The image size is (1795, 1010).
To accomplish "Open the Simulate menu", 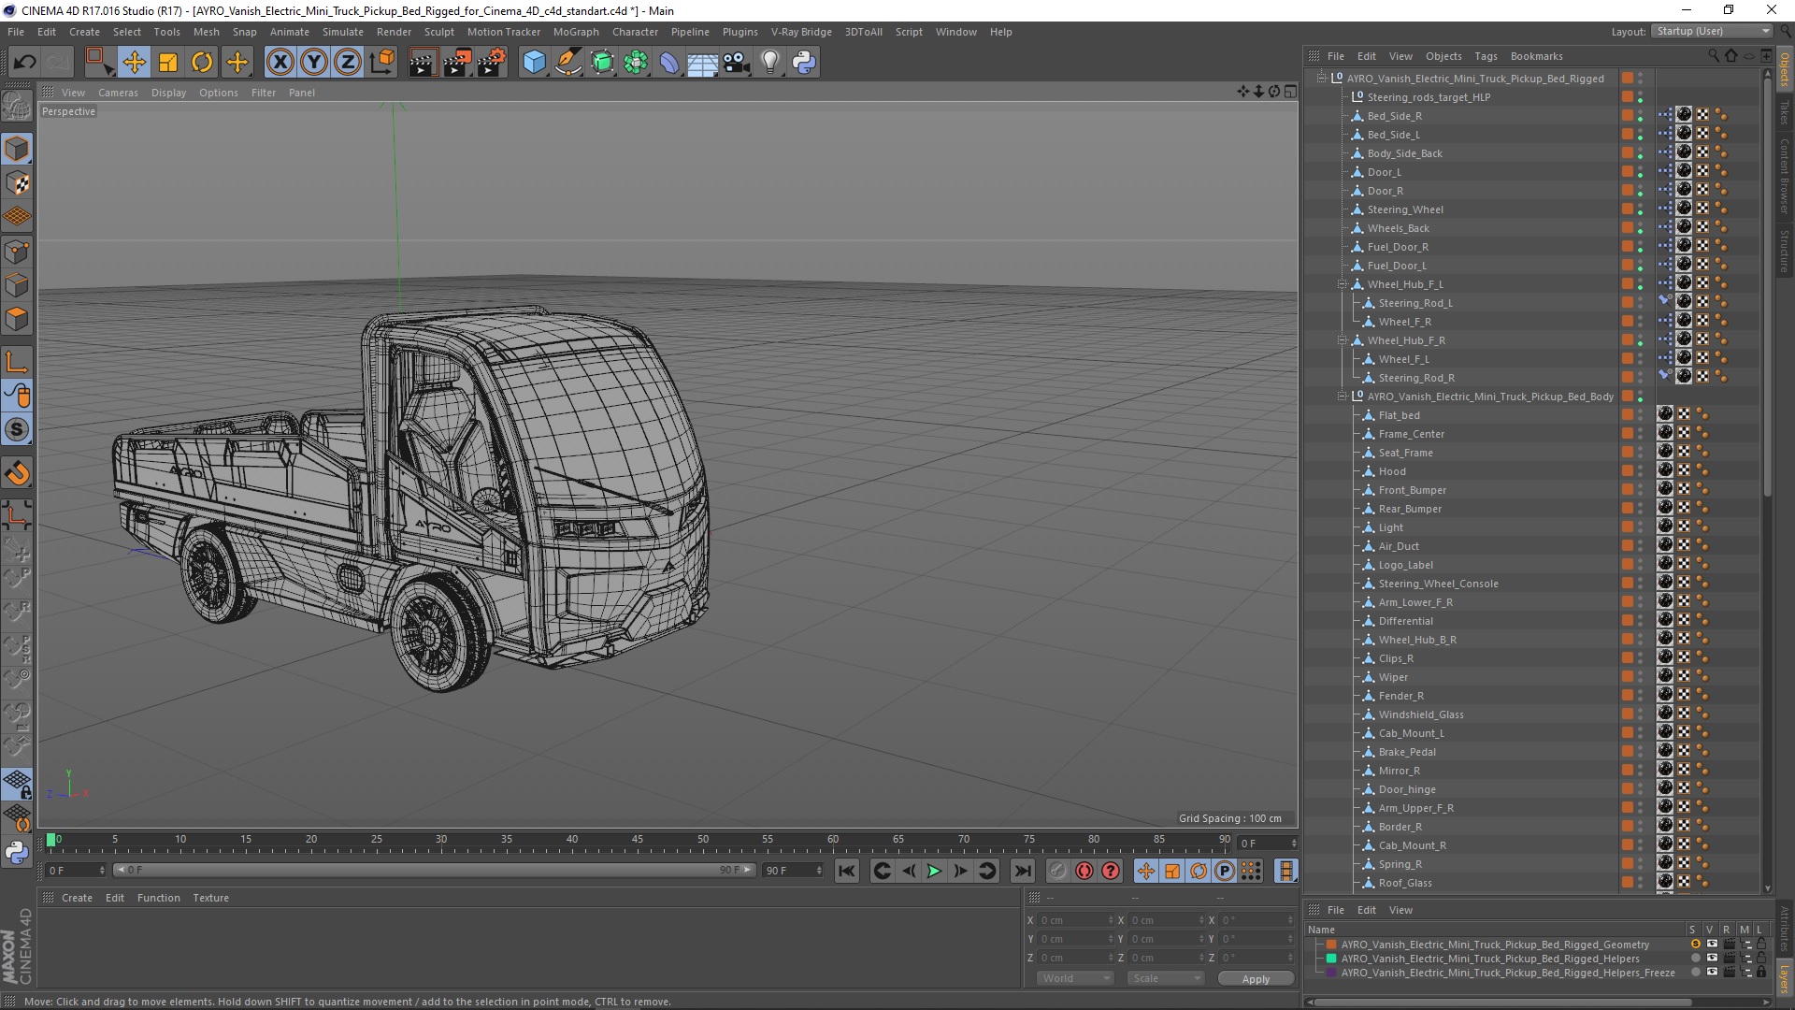I will (x=342, y=32).
